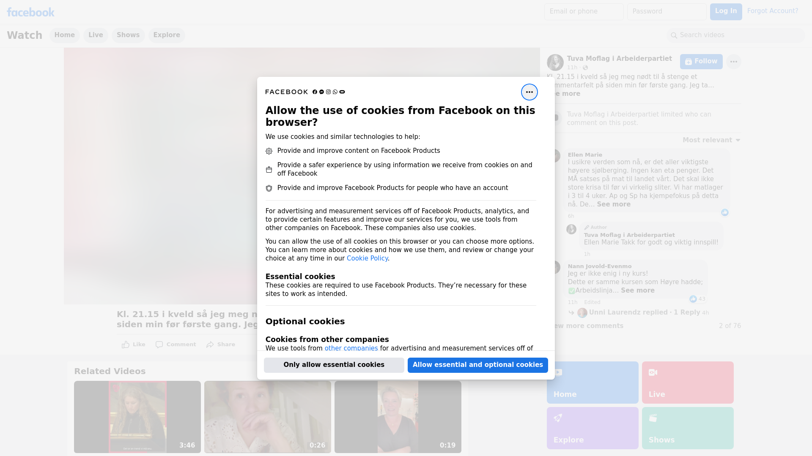Click the Search videos field
The width and height of the screenshot is (812, 456).
[x=736, y=35]
